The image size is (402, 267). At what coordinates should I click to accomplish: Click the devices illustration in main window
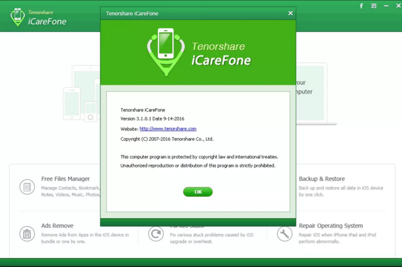(82, 93)
